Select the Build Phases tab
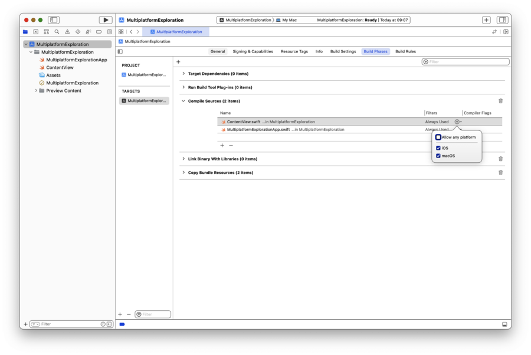 point(376,51)
